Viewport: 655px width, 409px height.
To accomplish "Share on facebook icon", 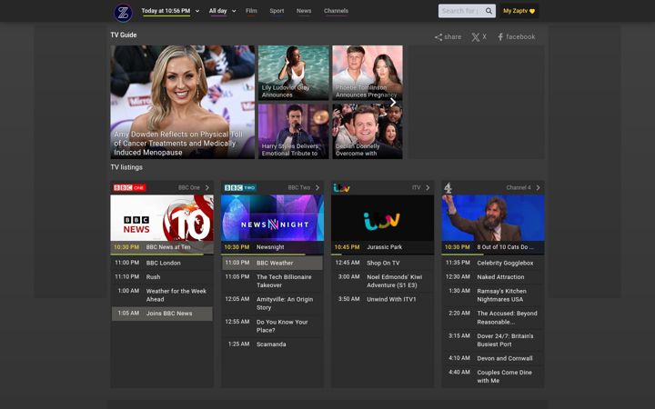I will pos(500,37).
